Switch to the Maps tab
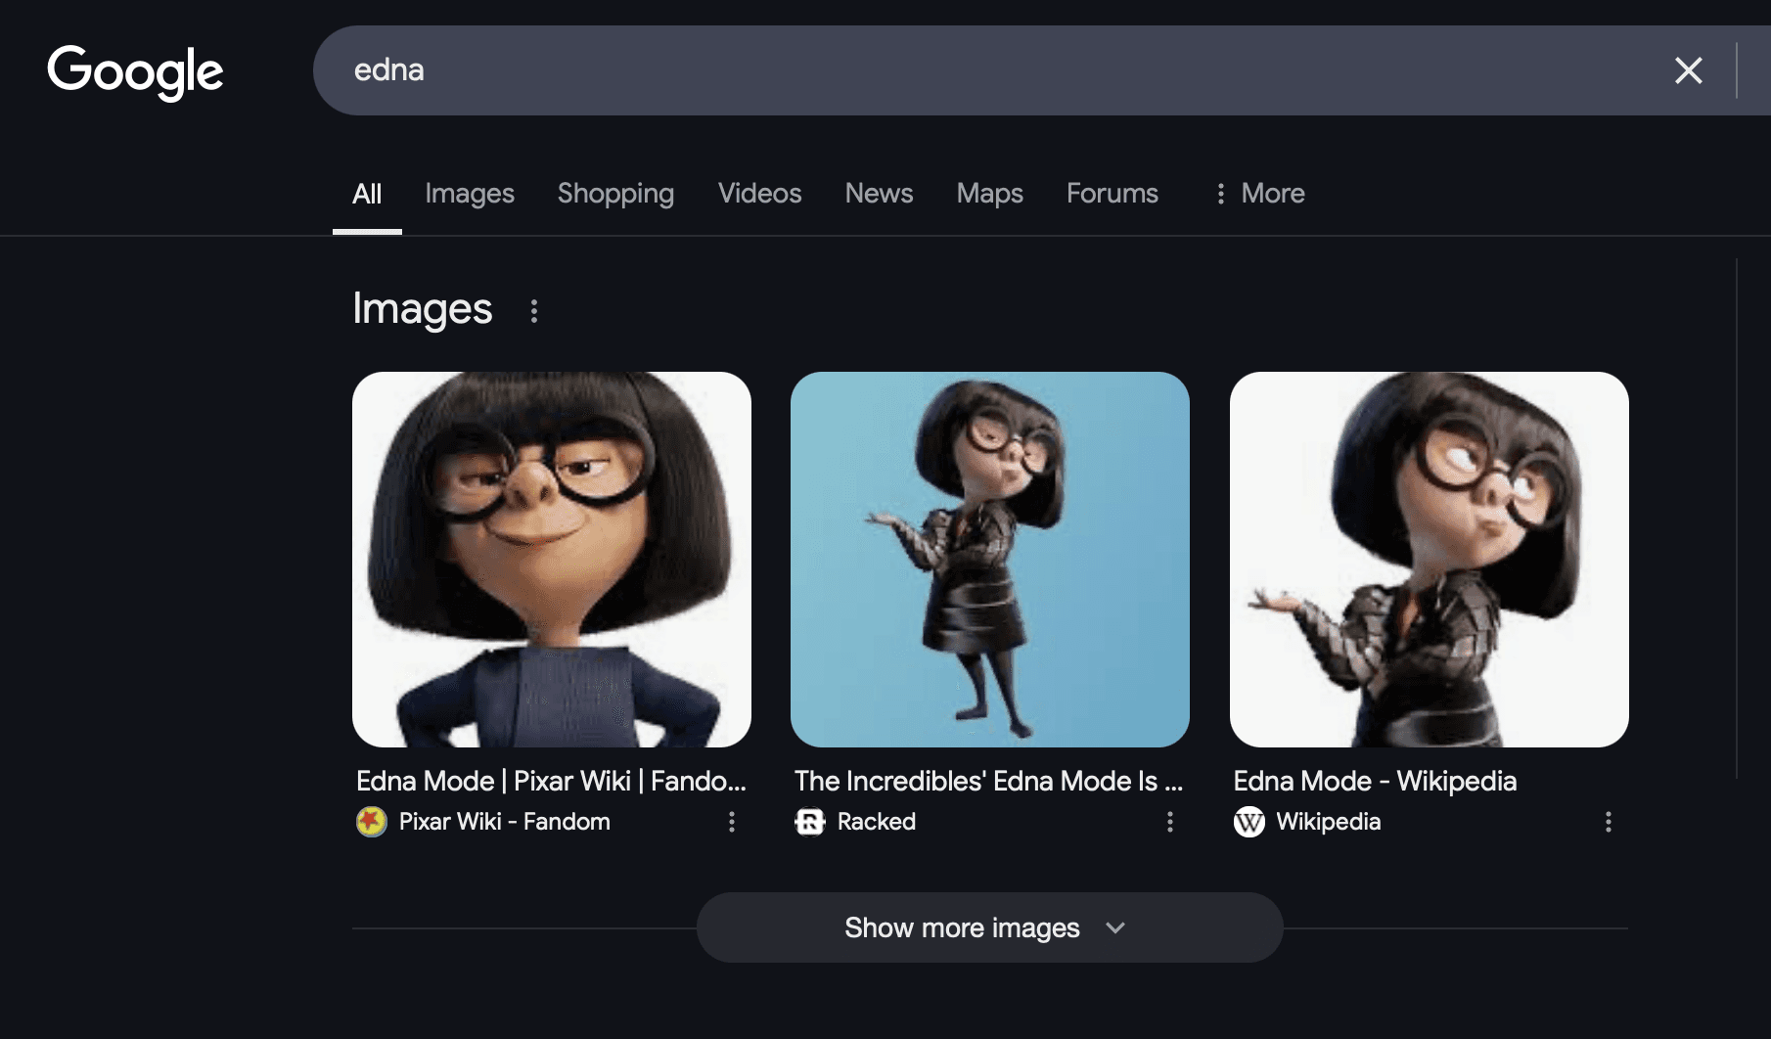The height and width of the screenshot is (1039, 1771). [x=989, y=194]
